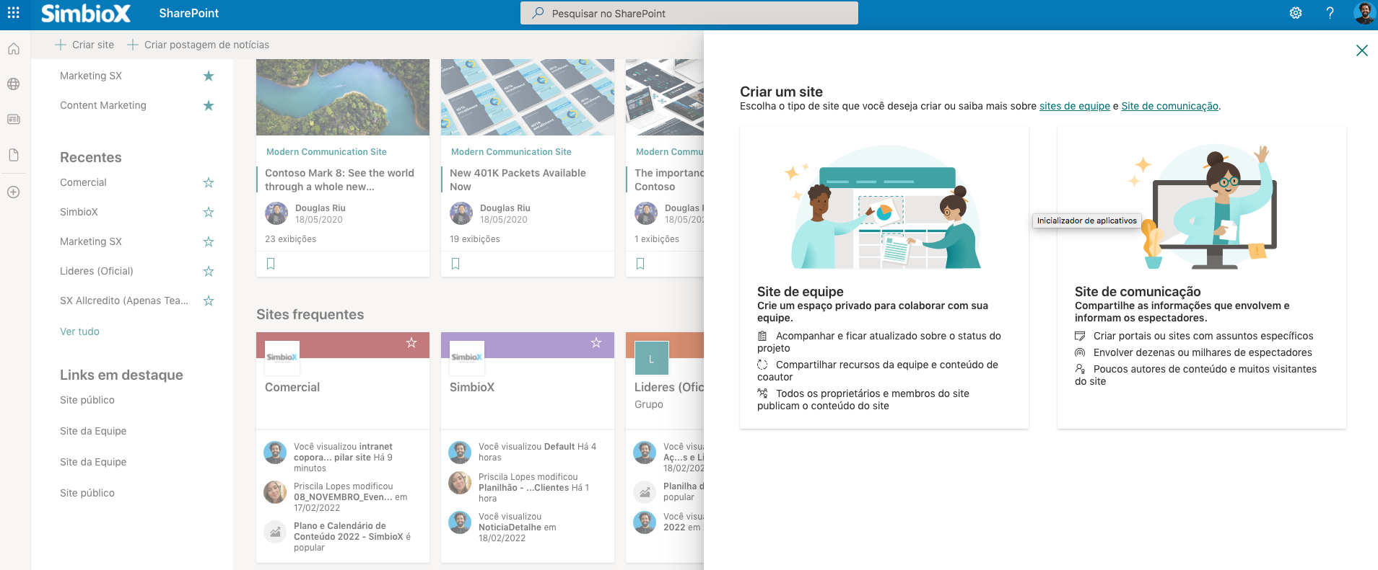Image resolution: width=1378 pixels, height=570 pixels.
Task: Open the SimbioX frequent site title
Action: 472,387
